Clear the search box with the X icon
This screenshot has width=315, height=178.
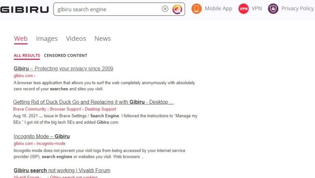click(165, 9)
